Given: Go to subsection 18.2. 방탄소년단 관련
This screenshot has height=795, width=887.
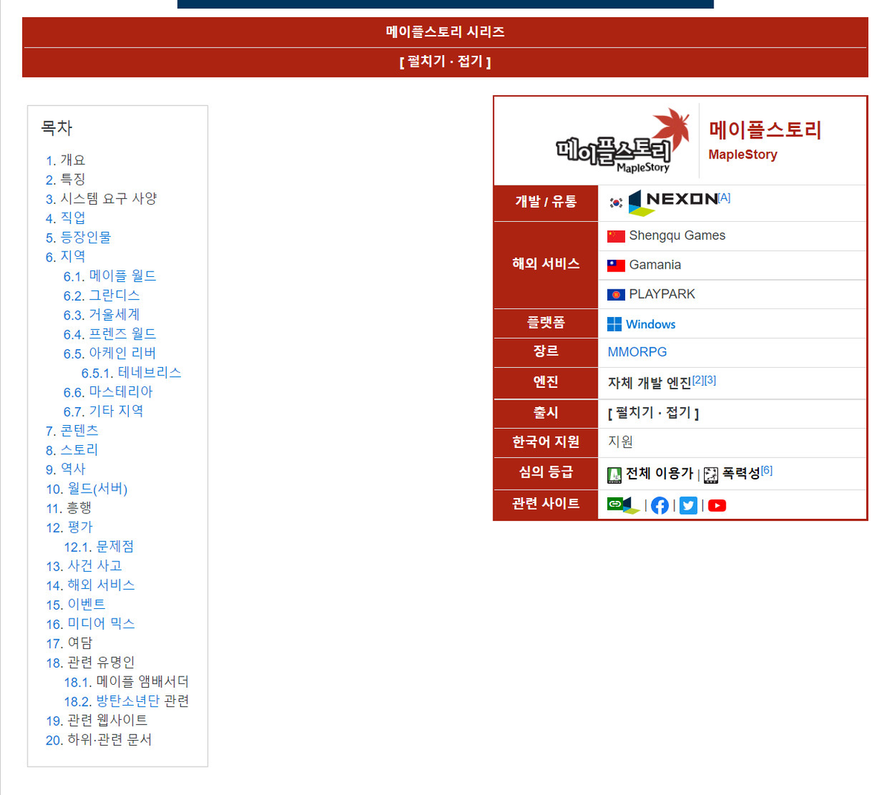Looking at the screenshot, I should (127, 701).
